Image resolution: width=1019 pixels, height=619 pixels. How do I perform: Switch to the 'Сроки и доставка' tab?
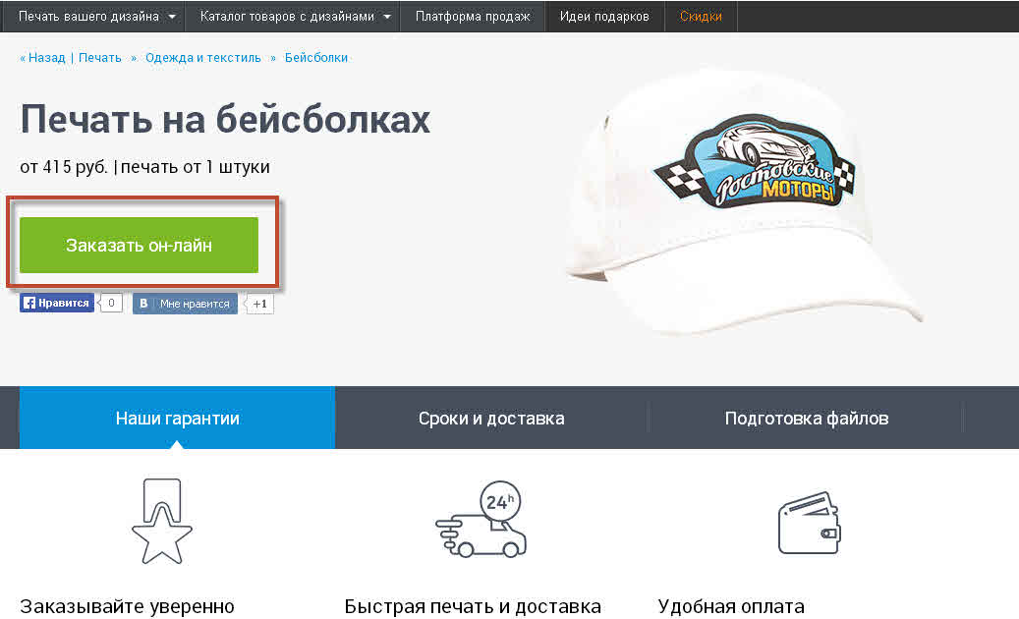(x=491, y=418)
